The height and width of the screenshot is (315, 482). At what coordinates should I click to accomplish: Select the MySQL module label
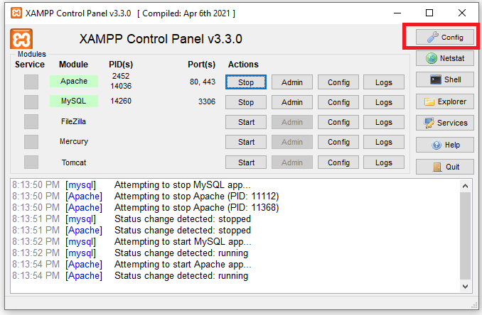pyautogui.click(x=74, y=101)
